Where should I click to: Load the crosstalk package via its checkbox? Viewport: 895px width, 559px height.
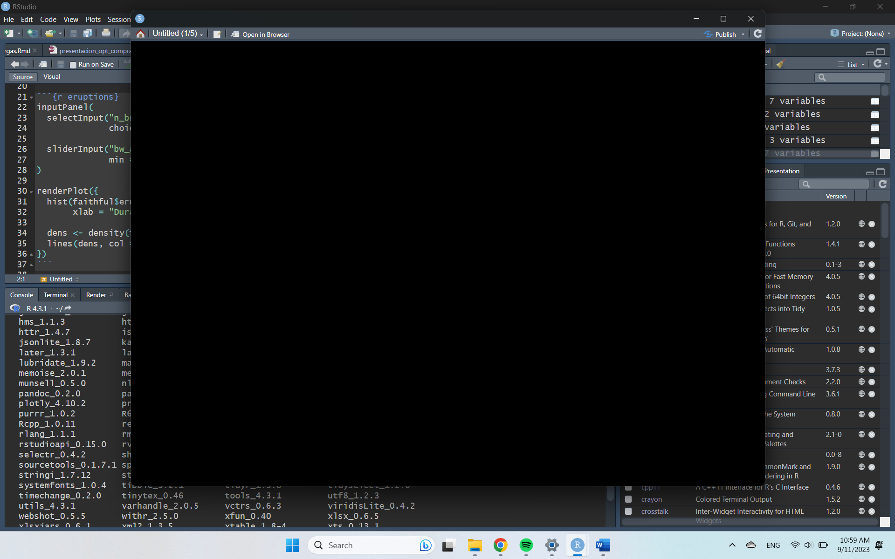coord(628,511)
